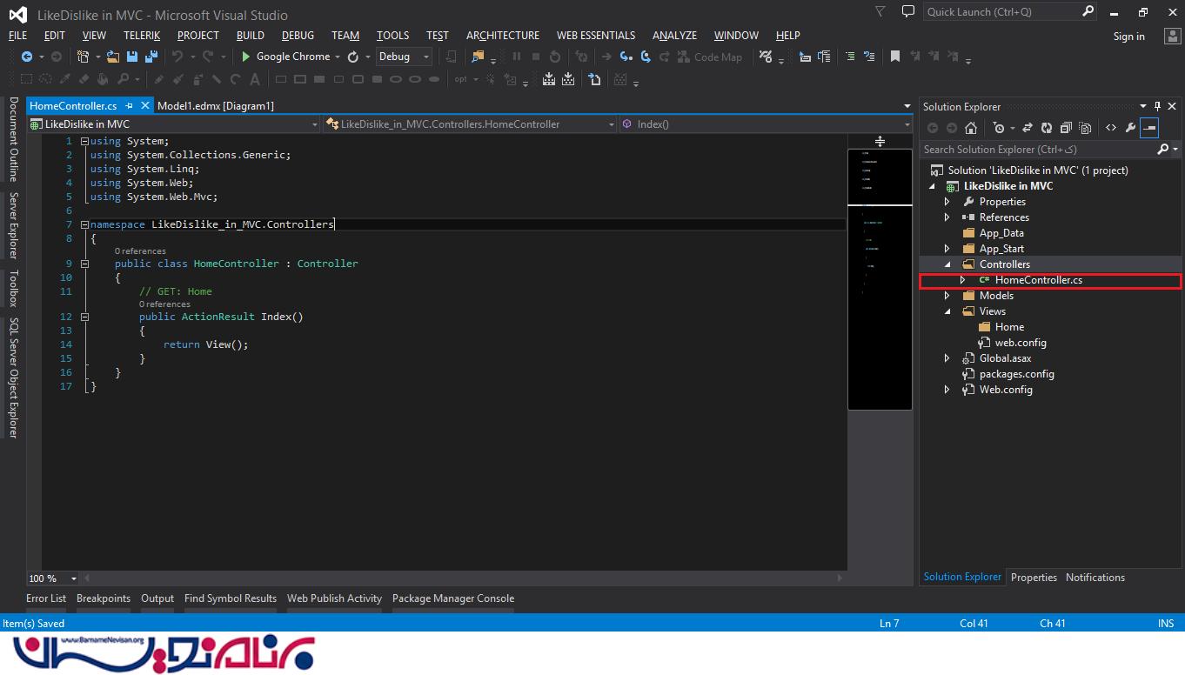Click the Sign in link
The height and width of the screenshot is (675, 1185).
1128,37
